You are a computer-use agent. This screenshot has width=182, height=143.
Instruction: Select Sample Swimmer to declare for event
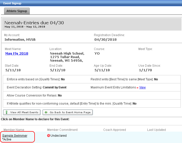point(15,136)
